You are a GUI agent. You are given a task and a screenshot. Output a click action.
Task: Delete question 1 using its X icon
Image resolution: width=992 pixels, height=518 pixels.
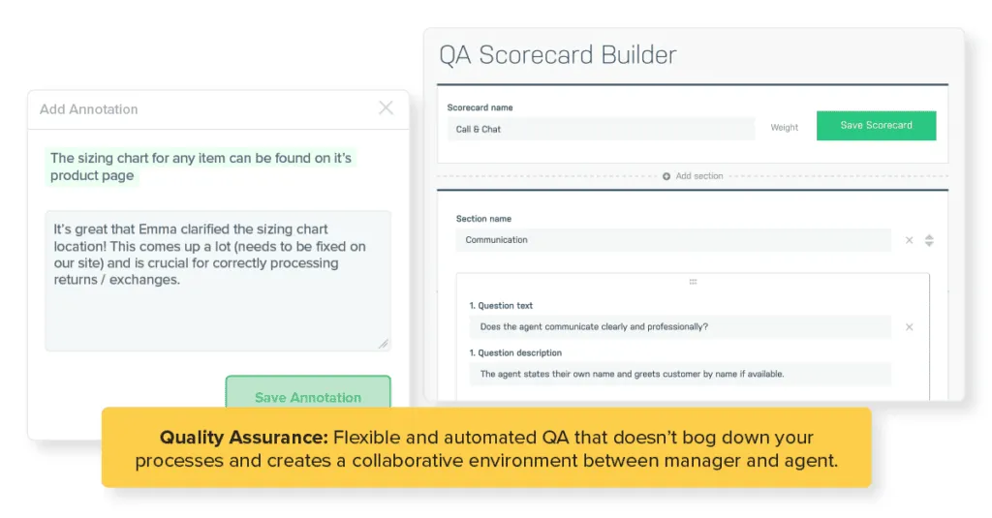click(909, 327)
